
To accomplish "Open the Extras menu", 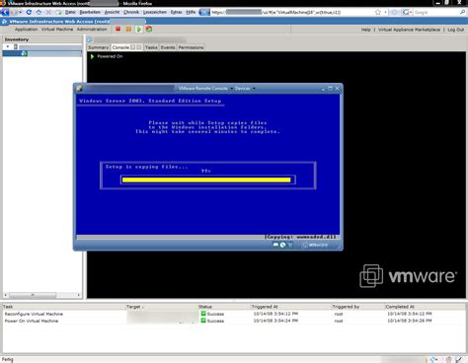I will [x=176, y=12].
